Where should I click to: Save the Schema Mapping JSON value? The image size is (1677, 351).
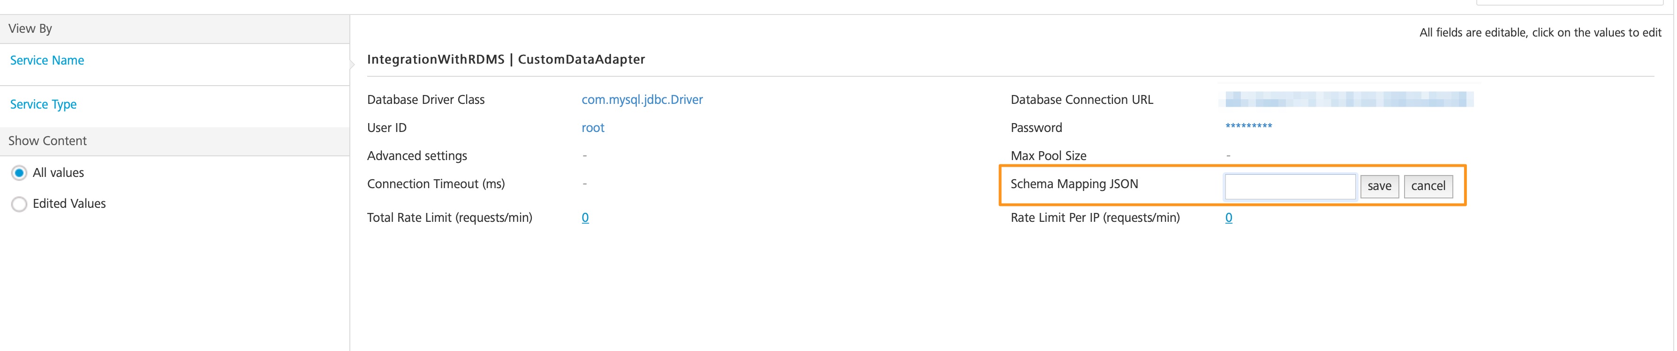pyautogui.click(x=1379, y=186)
